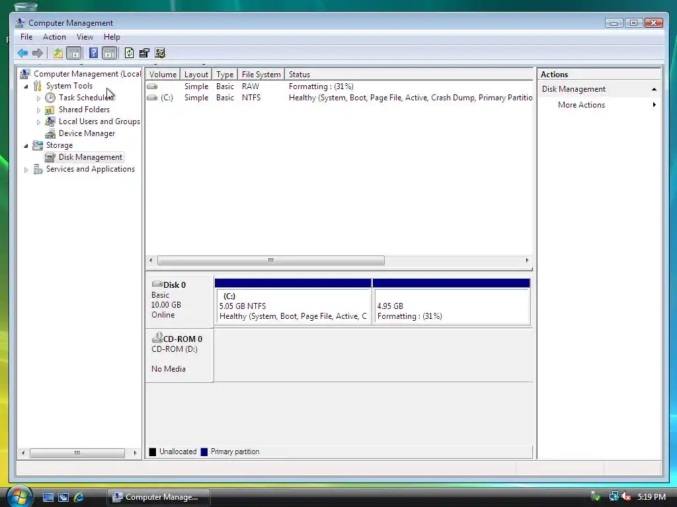Collapse Disk Management actions section arrow
This screenshot has width=677, height=507.
click(654, 89)
